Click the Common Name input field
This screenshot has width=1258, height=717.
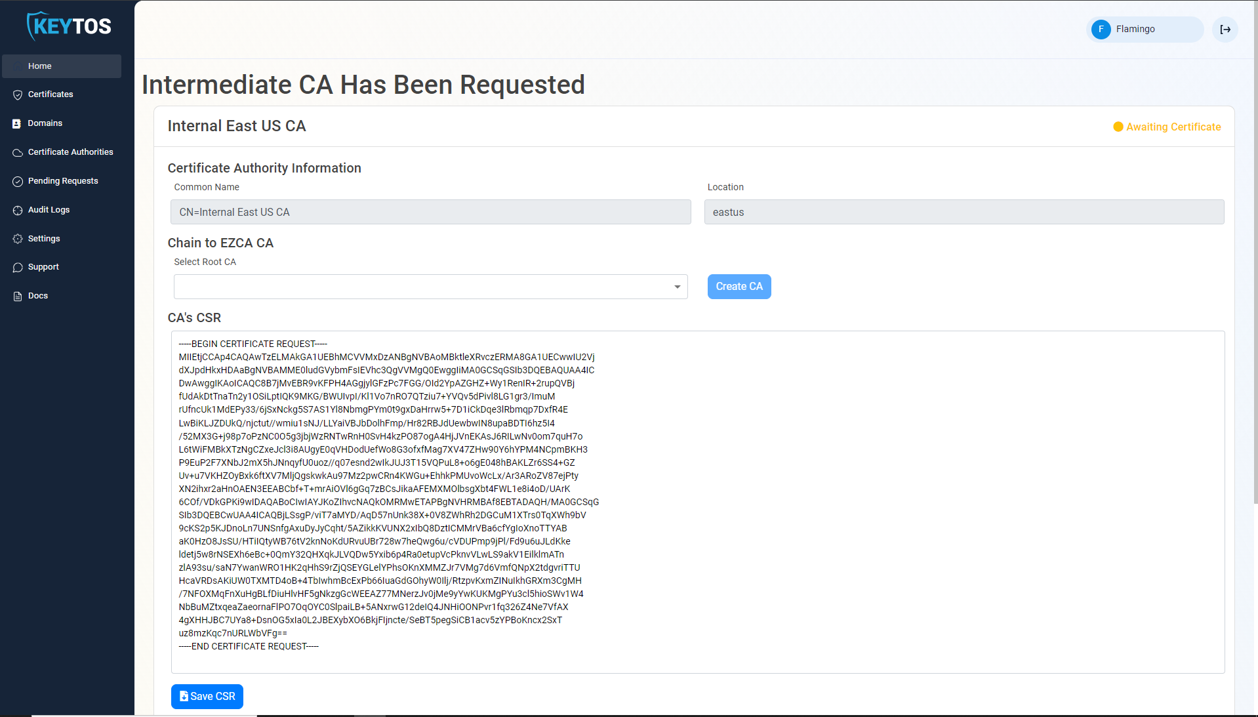tap(431, 212)
